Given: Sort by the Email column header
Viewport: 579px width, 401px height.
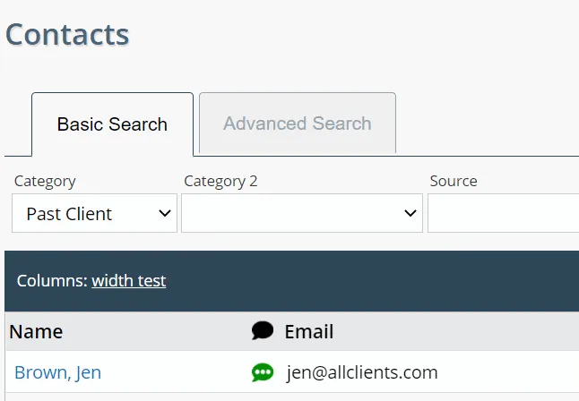Looking at the screenshot, I should coord(309,331).
